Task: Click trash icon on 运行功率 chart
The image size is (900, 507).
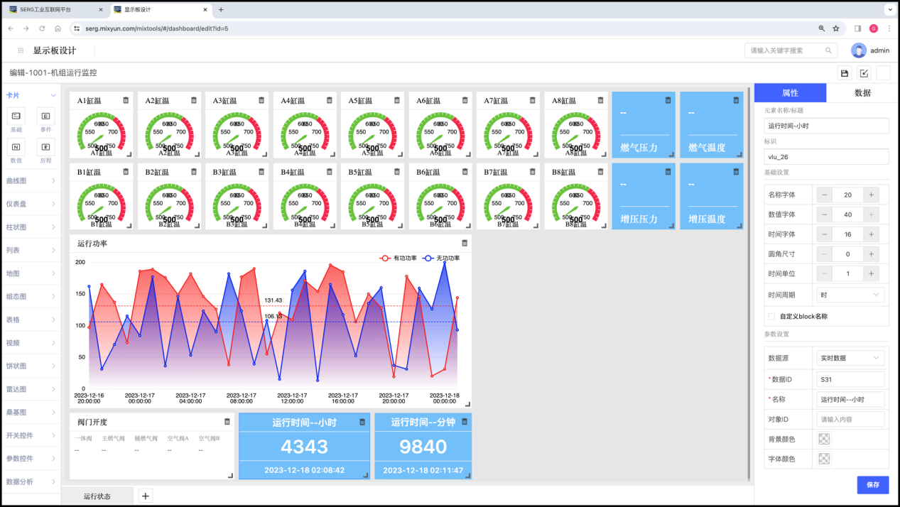Action: [465, 243]
